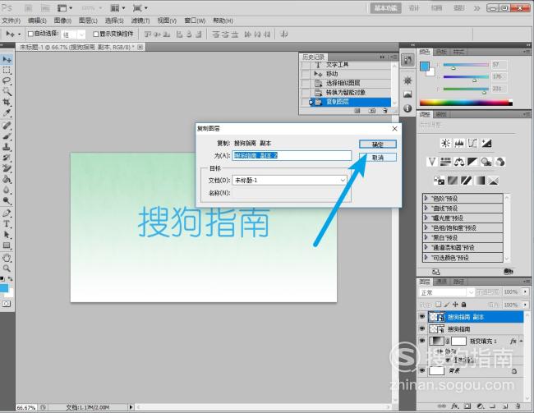Hide the 背景 layer

422,370
